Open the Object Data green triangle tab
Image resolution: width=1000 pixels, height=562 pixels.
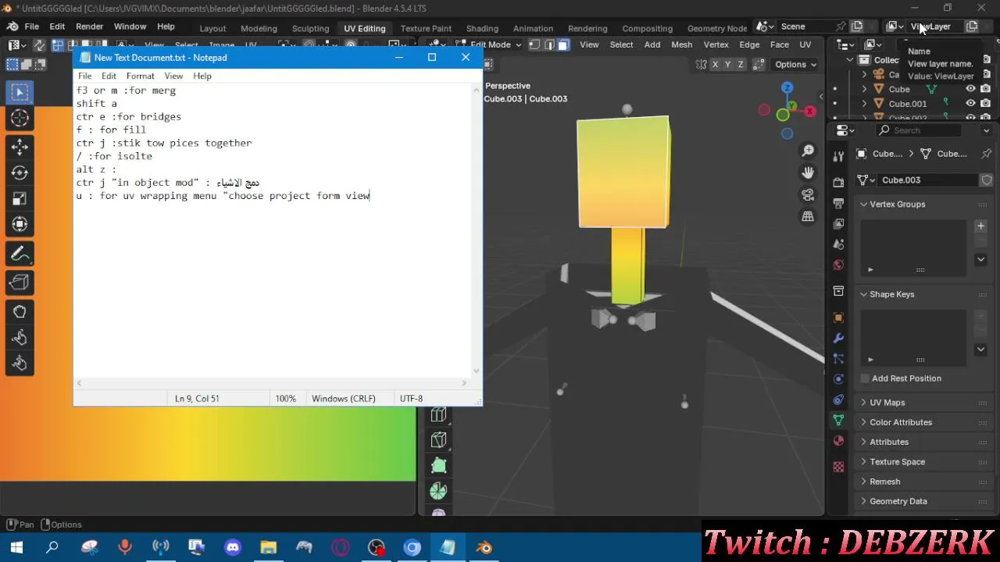(838, 420)
